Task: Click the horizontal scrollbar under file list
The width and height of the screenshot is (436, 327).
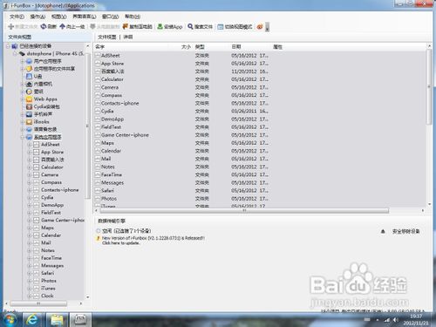Action: point(244,210)
